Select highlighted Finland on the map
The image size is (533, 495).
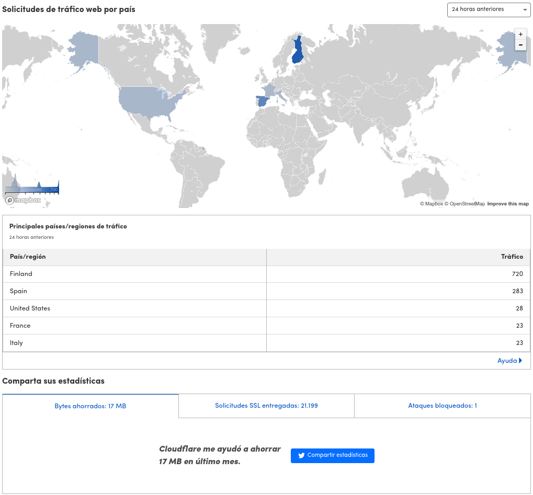click(x=297, y=50)
